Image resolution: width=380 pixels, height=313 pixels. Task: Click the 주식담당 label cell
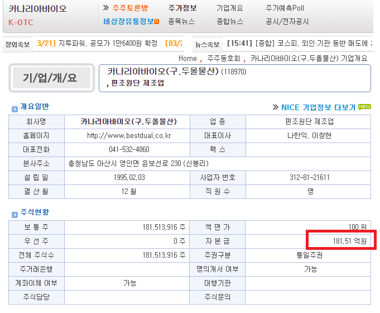[36, 297]
